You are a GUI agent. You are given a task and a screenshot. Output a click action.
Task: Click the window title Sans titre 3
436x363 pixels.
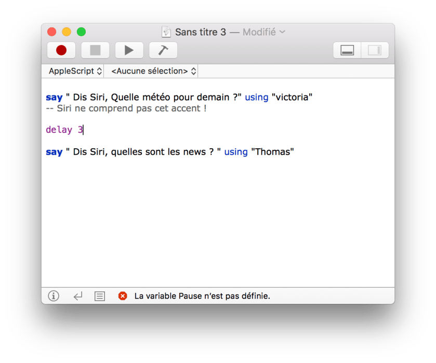pos(200,32)
